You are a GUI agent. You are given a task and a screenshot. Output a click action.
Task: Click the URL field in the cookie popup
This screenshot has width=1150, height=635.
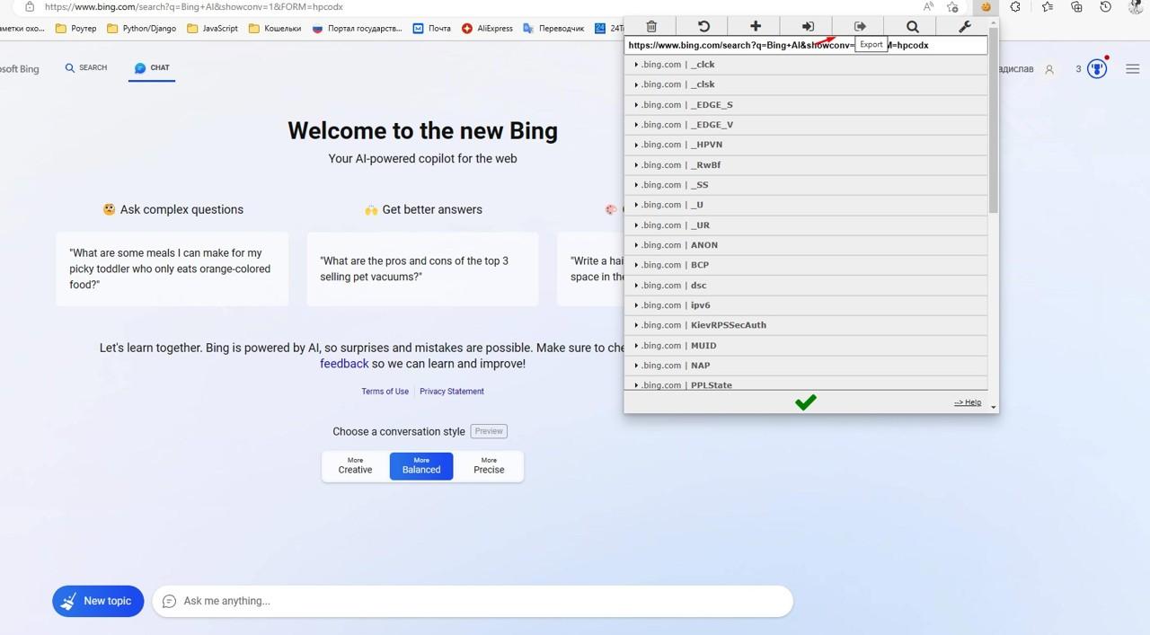click(806, 45)
